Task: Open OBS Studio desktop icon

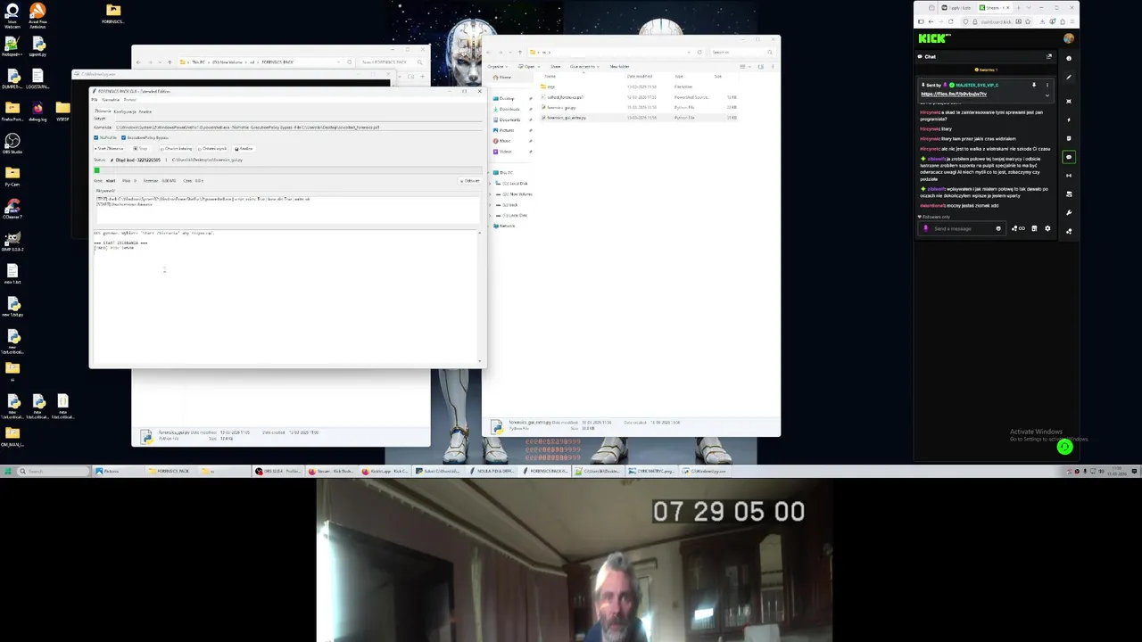Action: click(12, 143)
